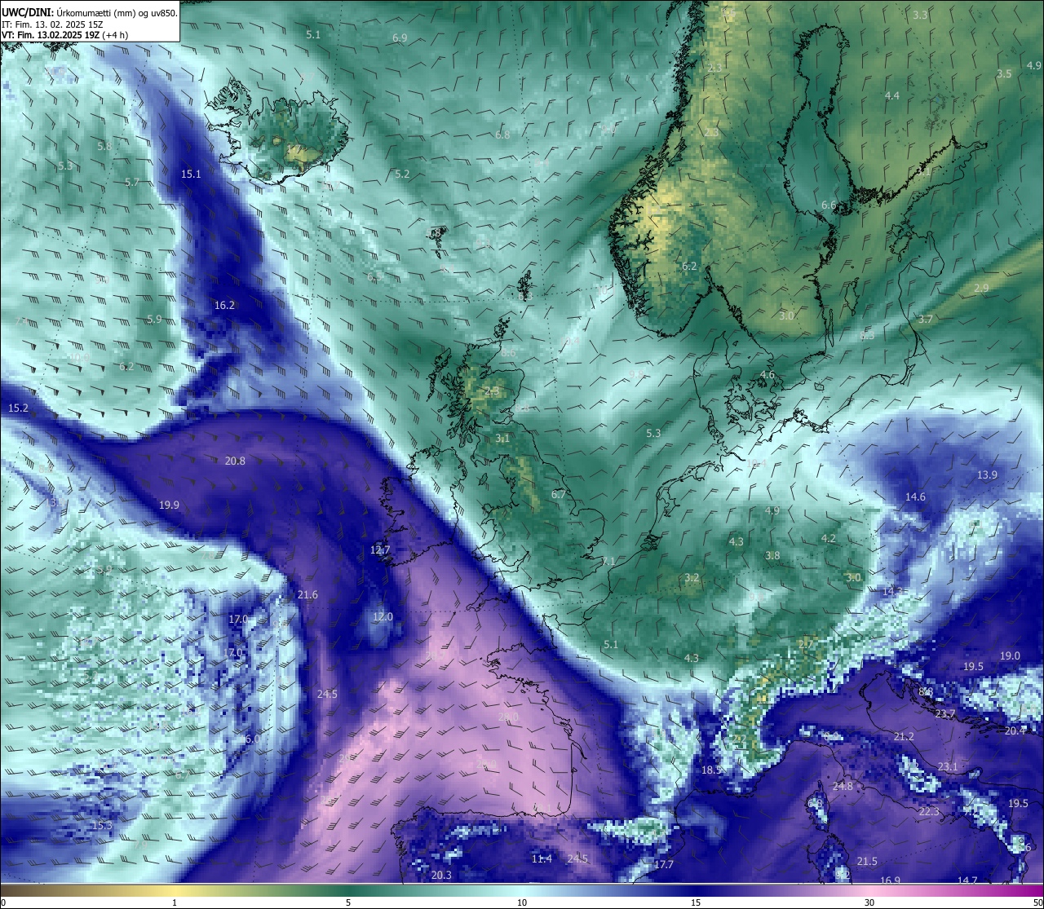Click the 13.9 value at the eastern edge
Image resolution: width=1044 pixels, height=909 pixels.
(x=987, y=474)
